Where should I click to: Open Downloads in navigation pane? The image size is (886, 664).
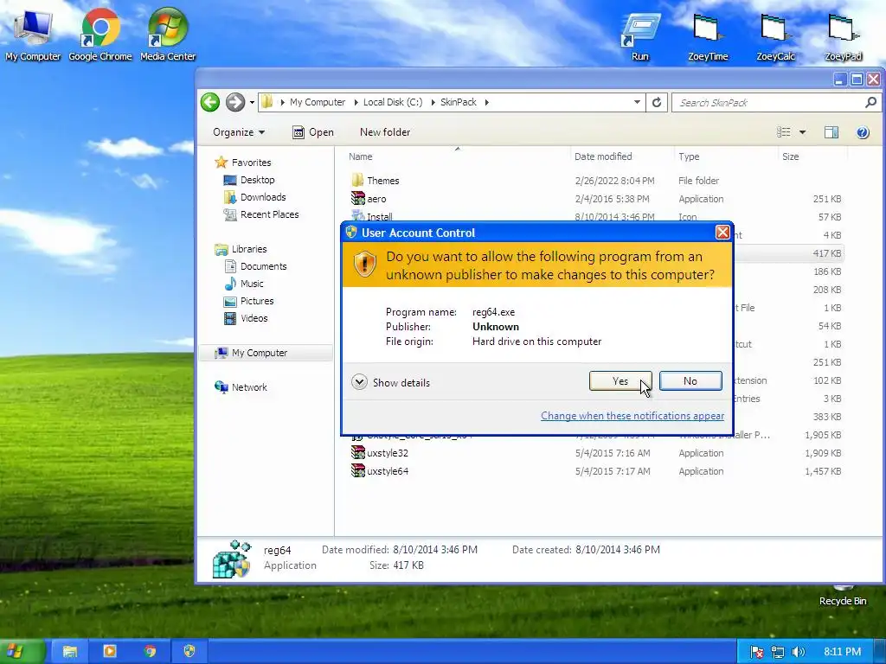point(255,197)
